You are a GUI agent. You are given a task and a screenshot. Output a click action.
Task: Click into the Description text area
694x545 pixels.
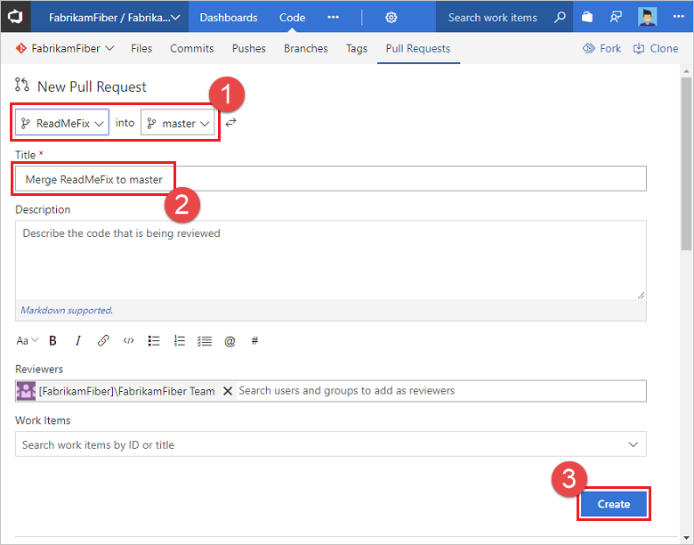tap(330, 258)
